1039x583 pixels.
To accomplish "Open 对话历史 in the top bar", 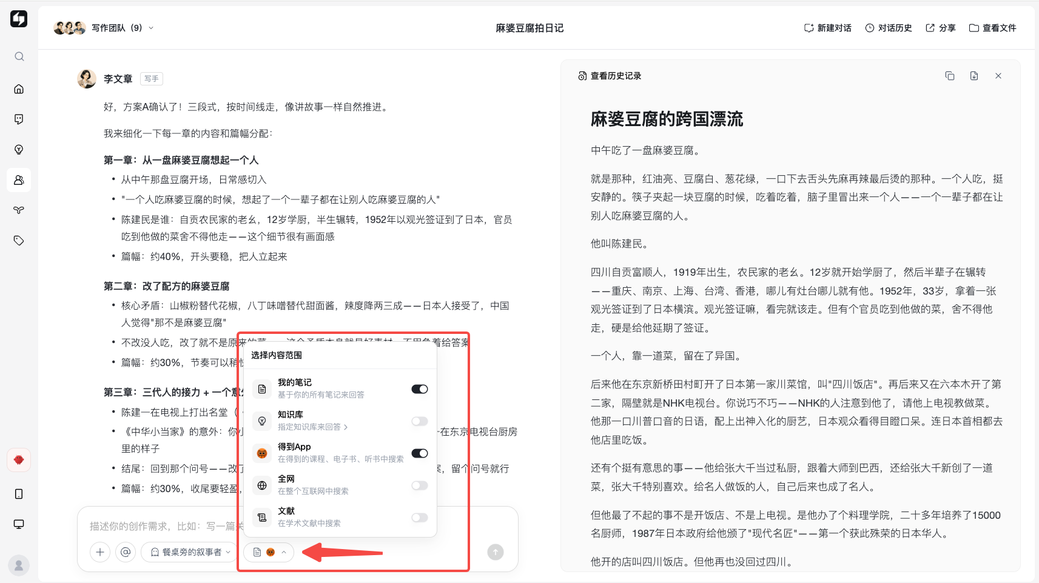I will point(889,28).
